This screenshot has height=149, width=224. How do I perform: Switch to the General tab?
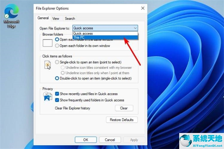tap(43, 18)
